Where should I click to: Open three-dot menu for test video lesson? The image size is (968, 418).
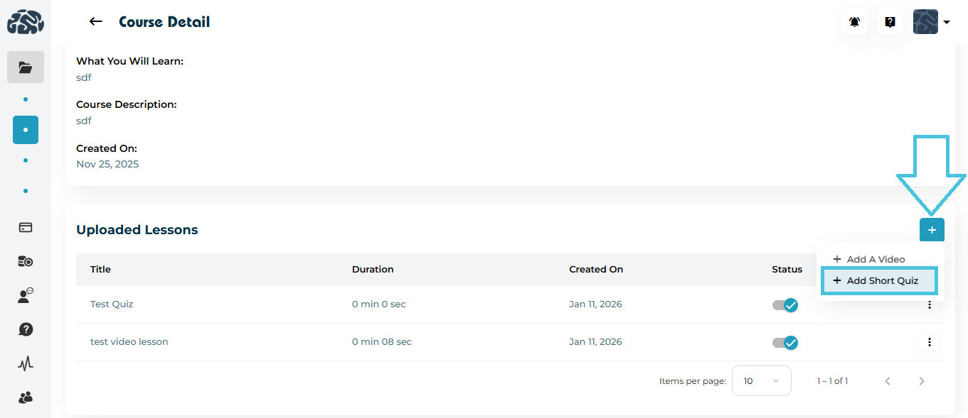[929, 342]
